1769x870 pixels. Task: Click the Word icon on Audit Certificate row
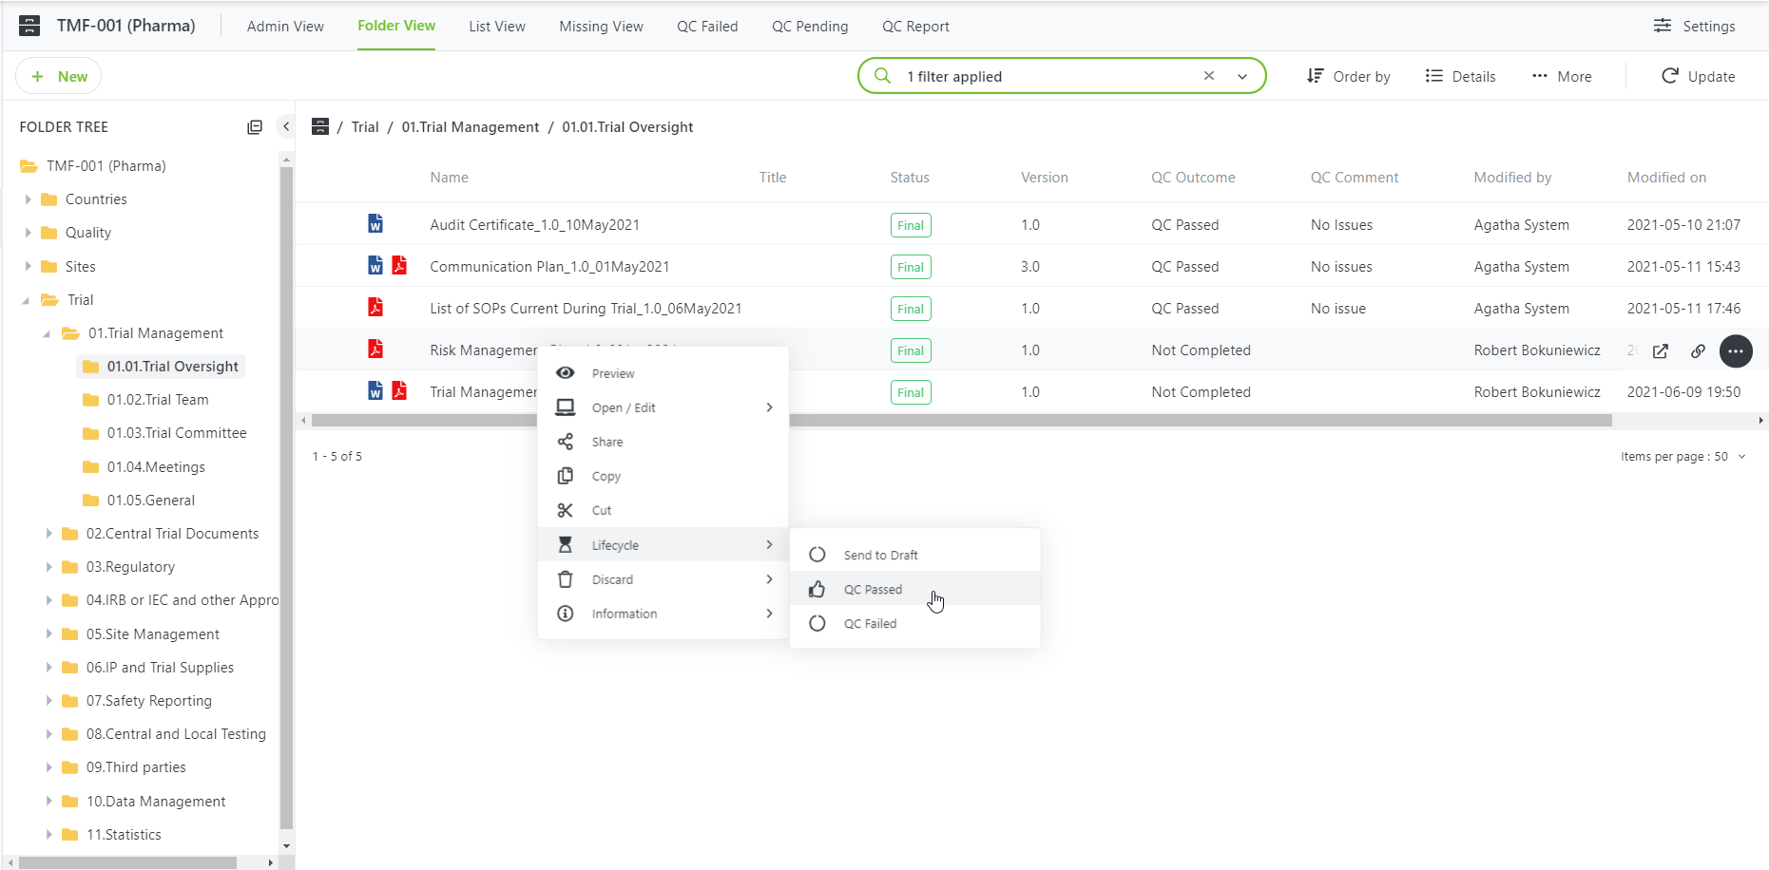[375, 223]
